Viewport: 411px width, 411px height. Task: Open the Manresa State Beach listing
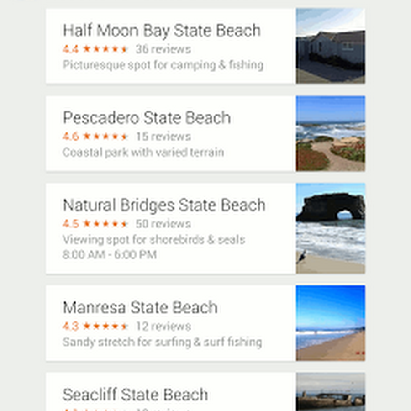[140, 307]
